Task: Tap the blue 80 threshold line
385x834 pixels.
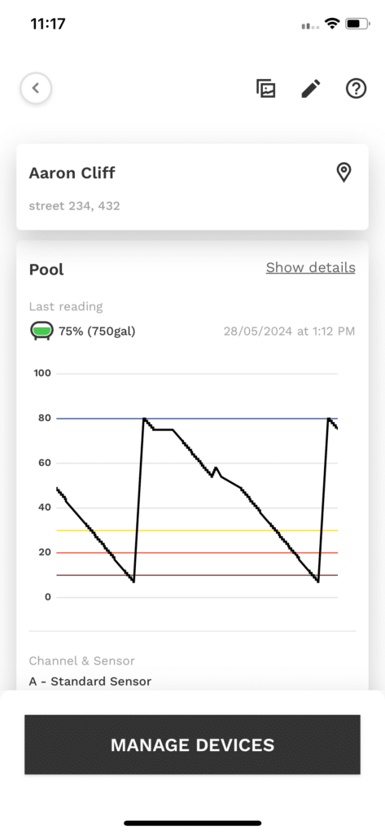Action: tap(197, 419)
